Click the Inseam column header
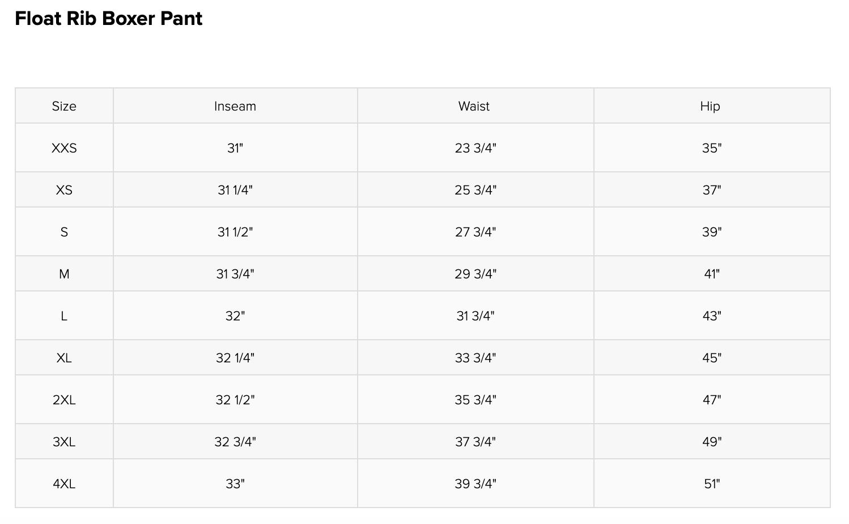Viewport: 849px width, 524px height. [235, 106]
